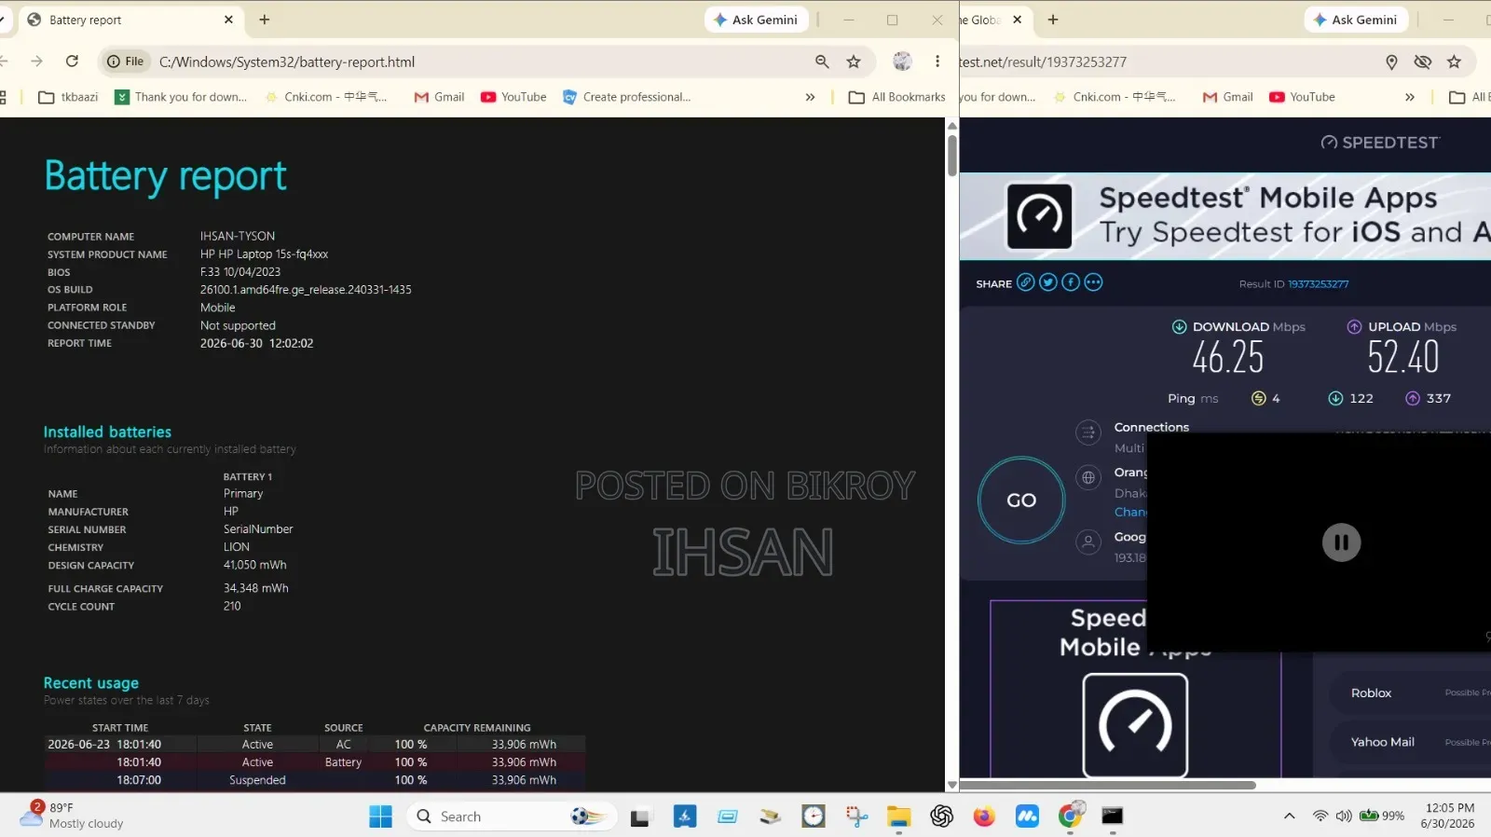Click the taskbar Search box
The image size is (1491, 837).
(x=512, y=816)
